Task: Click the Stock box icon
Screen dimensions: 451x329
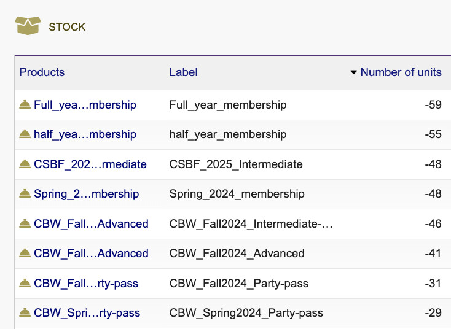Action: coord(28,26)
